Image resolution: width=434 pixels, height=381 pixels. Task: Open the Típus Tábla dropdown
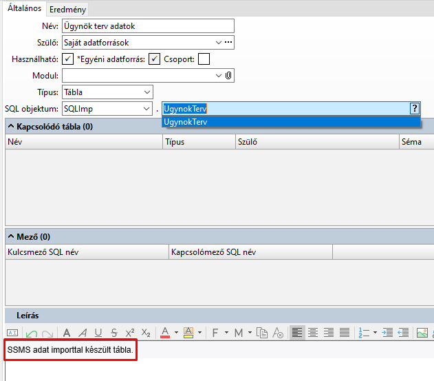147,92
